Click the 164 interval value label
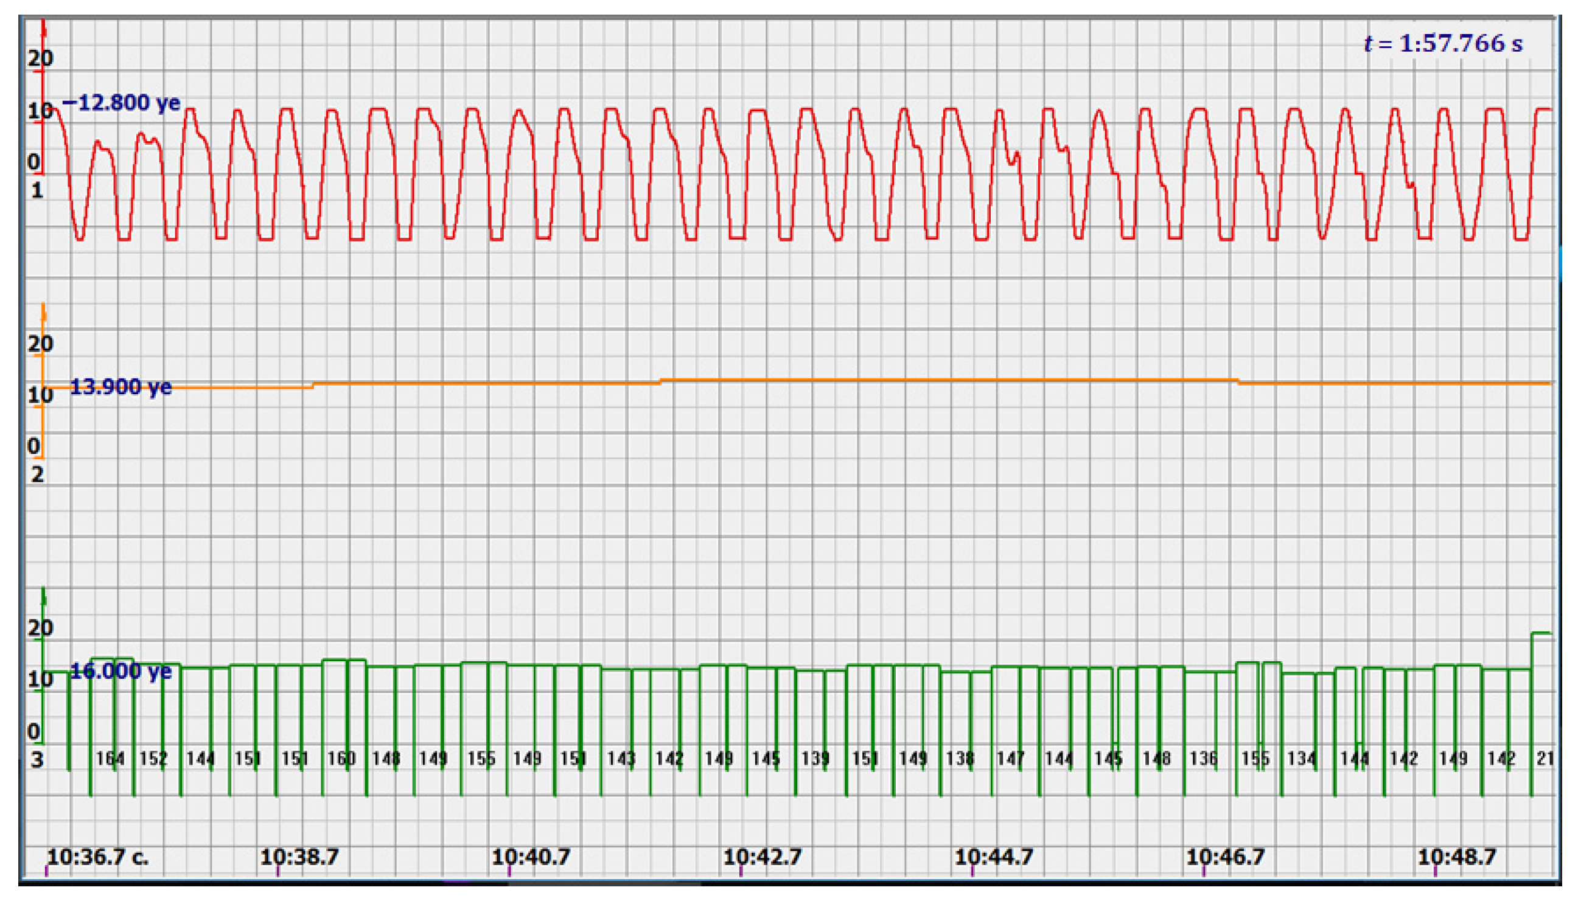Viewport: 1578px width, 907px height. click(110, 759)
